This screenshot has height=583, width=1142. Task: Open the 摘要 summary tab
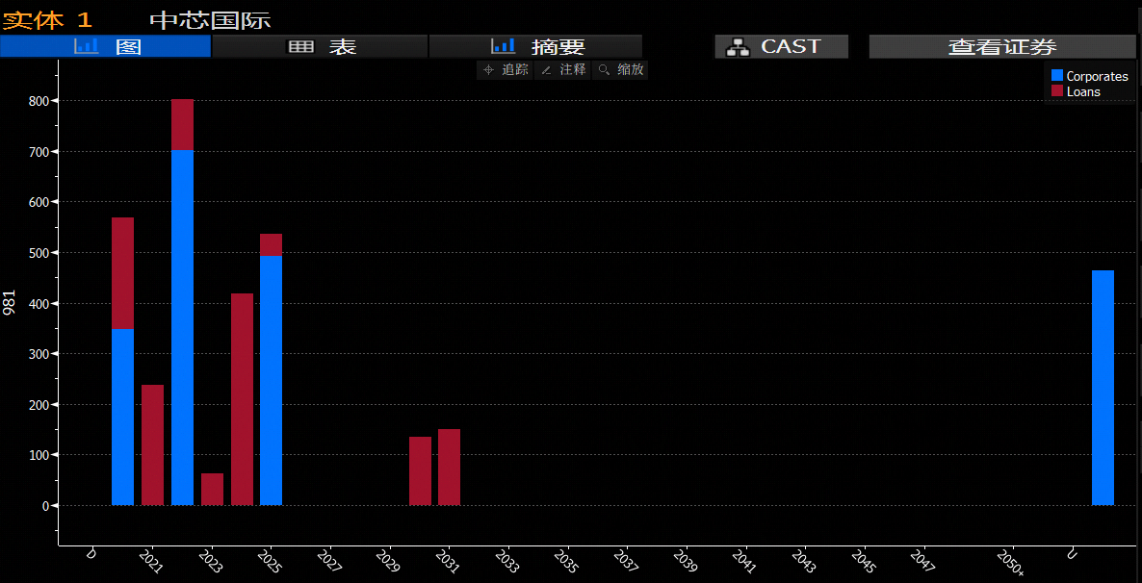pyautogui.click(x=535, y=46)
